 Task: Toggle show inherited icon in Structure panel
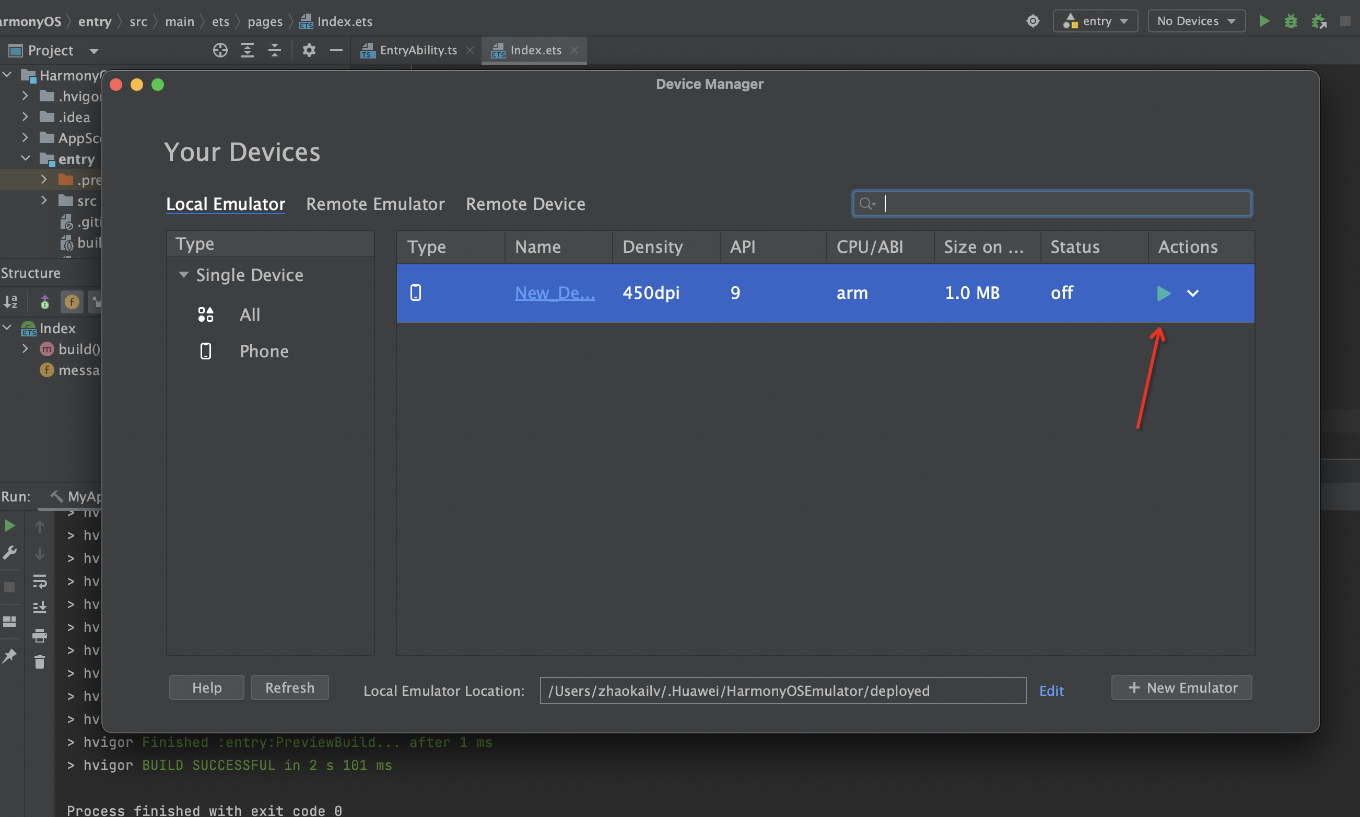(44, 302)
